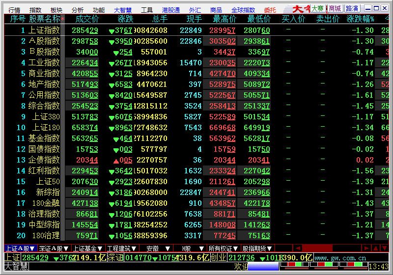
Task: Click the left scroll arrow in bottom bar
Action: pyautogui.click(x=298, y=248)
